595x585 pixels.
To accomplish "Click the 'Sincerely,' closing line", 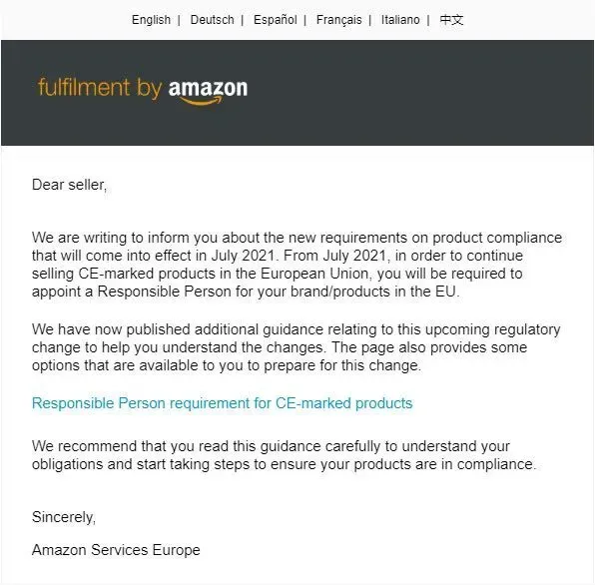I will point(64,517).
